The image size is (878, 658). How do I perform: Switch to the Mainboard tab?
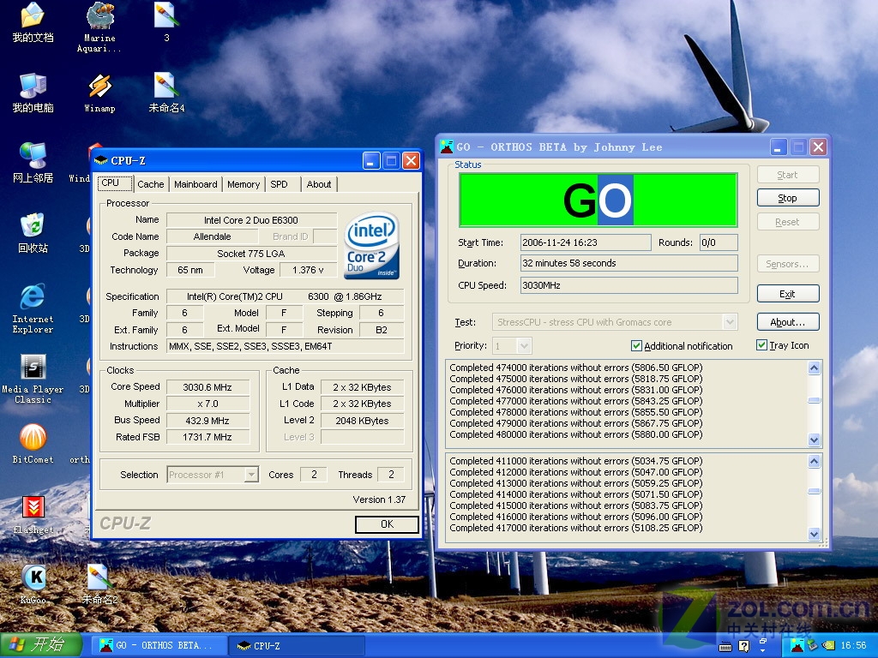coord(195,184)
